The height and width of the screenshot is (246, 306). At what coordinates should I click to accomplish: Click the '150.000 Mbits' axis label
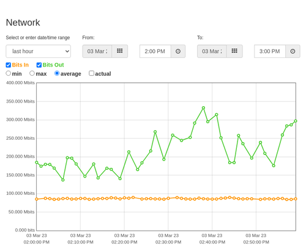20,175
